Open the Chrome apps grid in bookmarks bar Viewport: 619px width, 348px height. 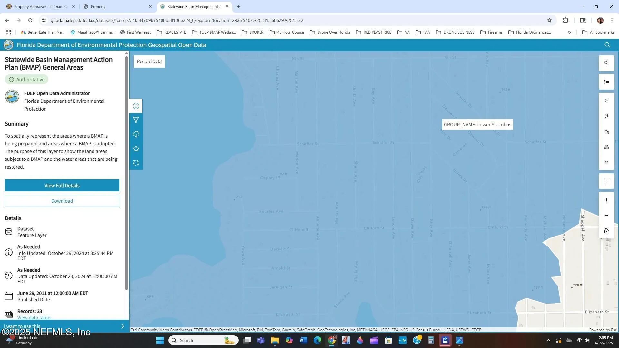8,32
